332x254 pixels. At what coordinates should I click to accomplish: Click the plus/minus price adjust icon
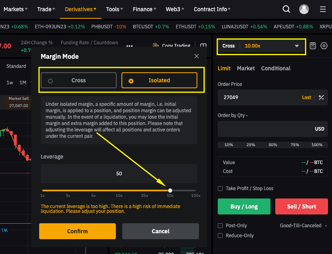tap(321, 97)
